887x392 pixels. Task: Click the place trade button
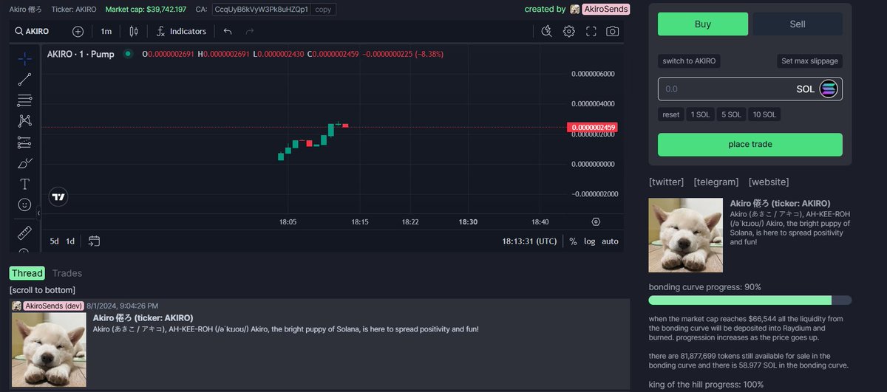click(750, 145)
